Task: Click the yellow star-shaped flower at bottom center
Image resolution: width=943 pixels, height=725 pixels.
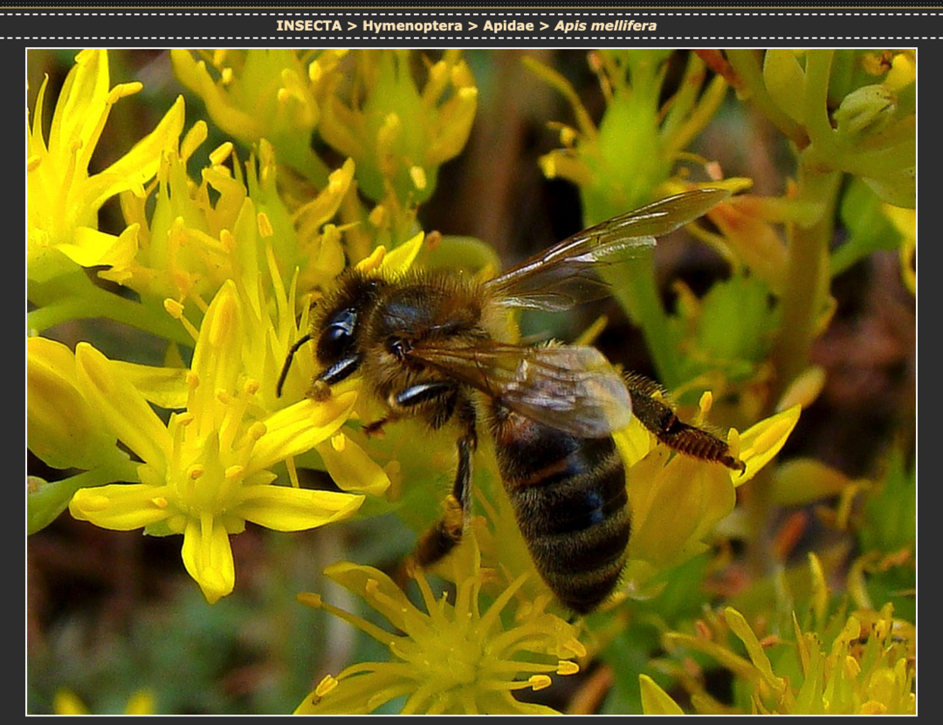Action: 445,646
